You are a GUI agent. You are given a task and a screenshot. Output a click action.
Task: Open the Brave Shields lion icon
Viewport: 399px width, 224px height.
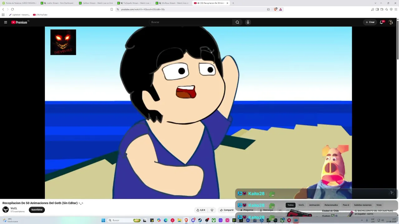276,9
